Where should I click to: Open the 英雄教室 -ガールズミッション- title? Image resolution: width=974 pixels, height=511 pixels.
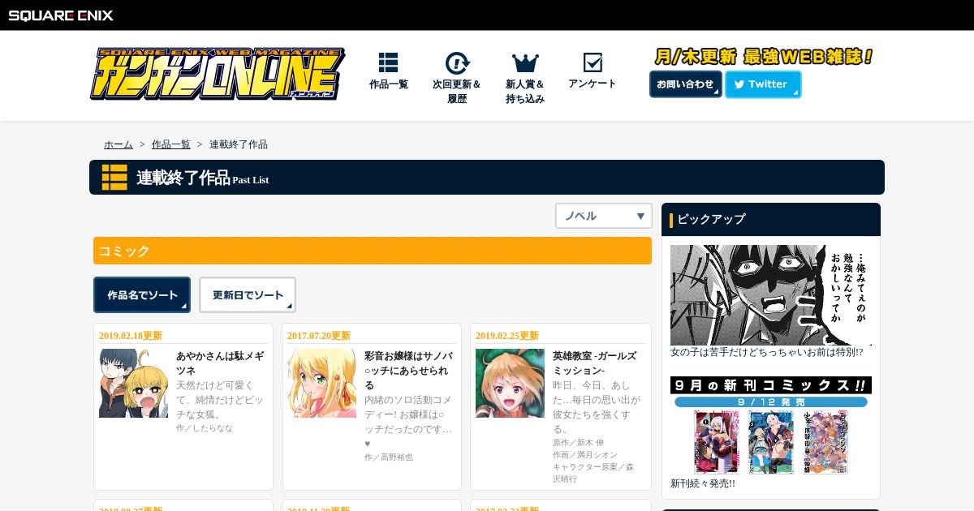[595, 363]
